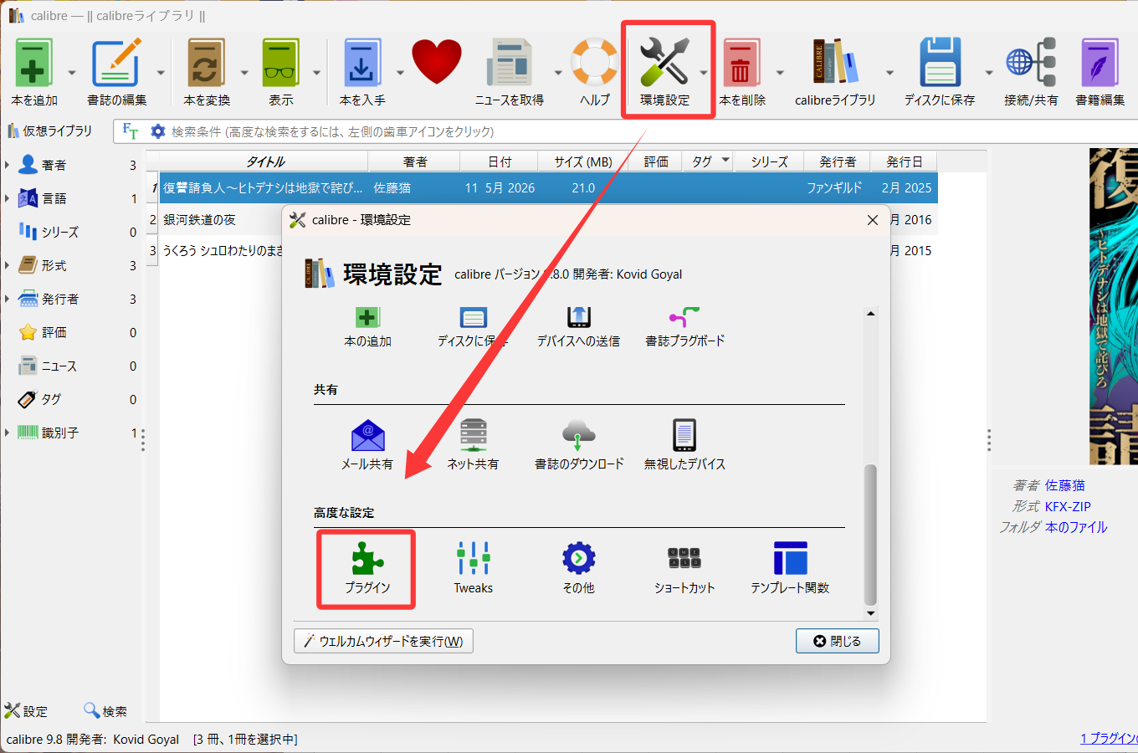Click the サイズ (MB) column header

coord(583,161)
